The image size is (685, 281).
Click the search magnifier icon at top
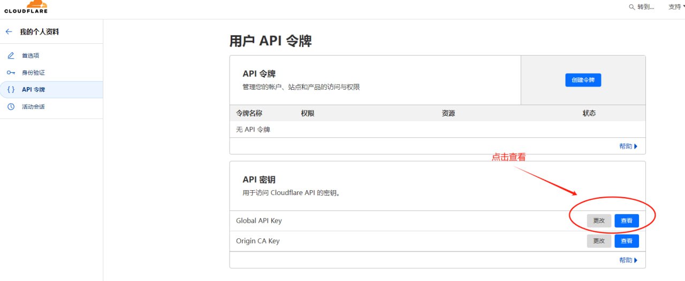click(633, 7)
